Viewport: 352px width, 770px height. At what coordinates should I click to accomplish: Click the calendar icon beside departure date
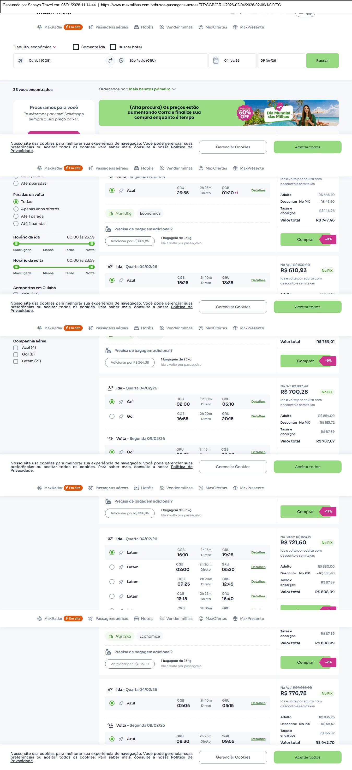[216, 61]
